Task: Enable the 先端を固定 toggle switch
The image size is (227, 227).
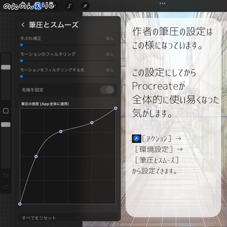Action: (108, 90)
